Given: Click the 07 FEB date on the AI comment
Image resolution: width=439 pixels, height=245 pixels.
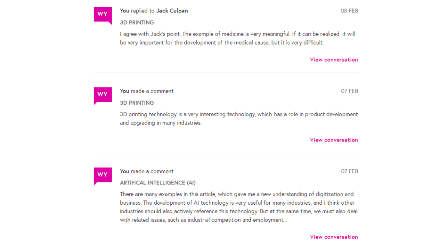Looking at the screenshot, I should (349, 171).
